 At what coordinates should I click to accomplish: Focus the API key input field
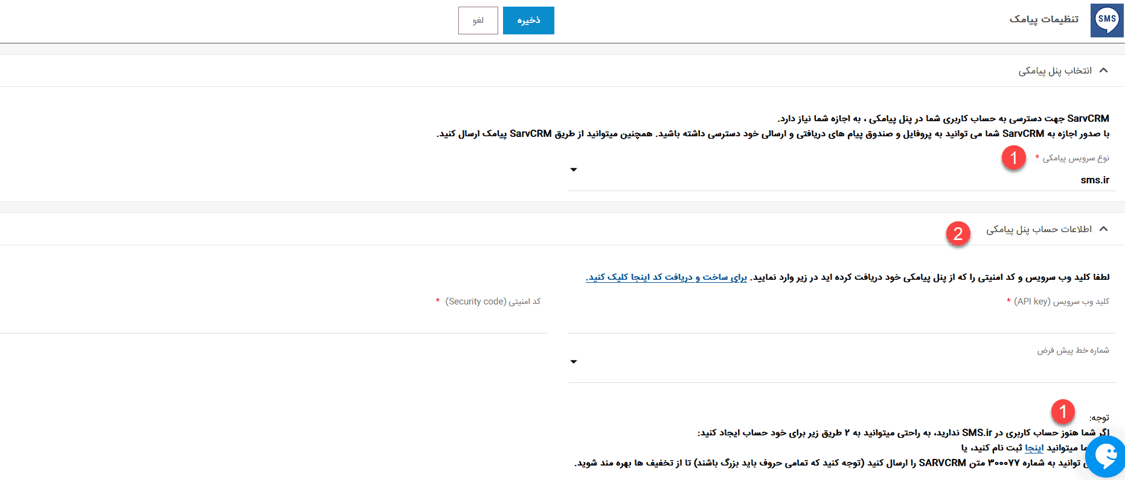tap(841, 321)
